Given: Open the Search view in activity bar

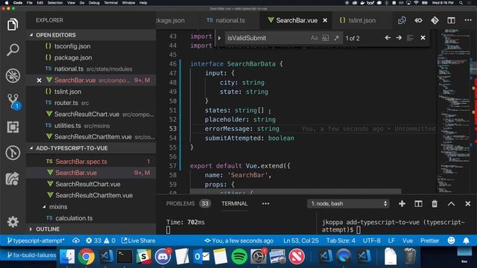Looking at the screenshot, I should pos(13,50).
